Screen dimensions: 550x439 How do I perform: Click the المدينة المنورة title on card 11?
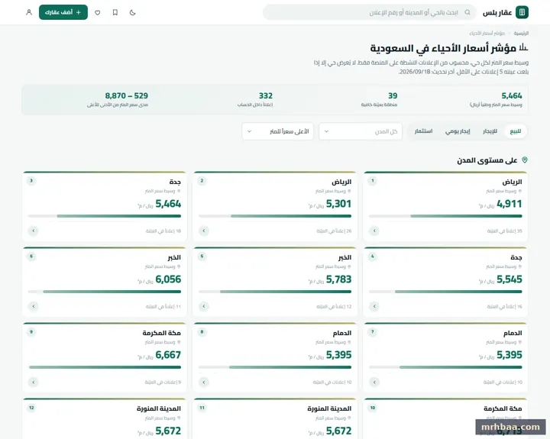coord(329,408)
